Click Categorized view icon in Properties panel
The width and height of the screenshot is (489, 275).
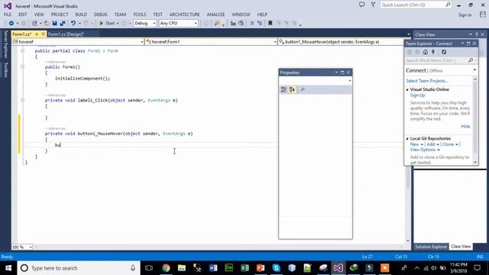pyautogui.click(x=283, y=90)
